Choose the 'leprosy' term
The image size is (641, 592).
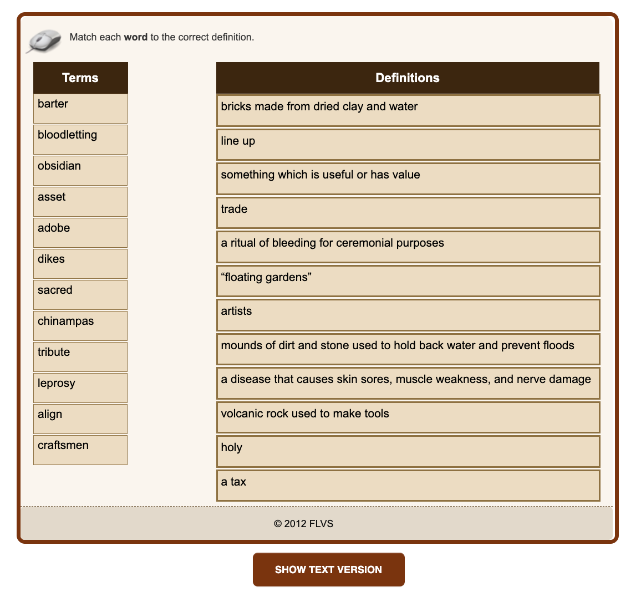click(80, 388)
